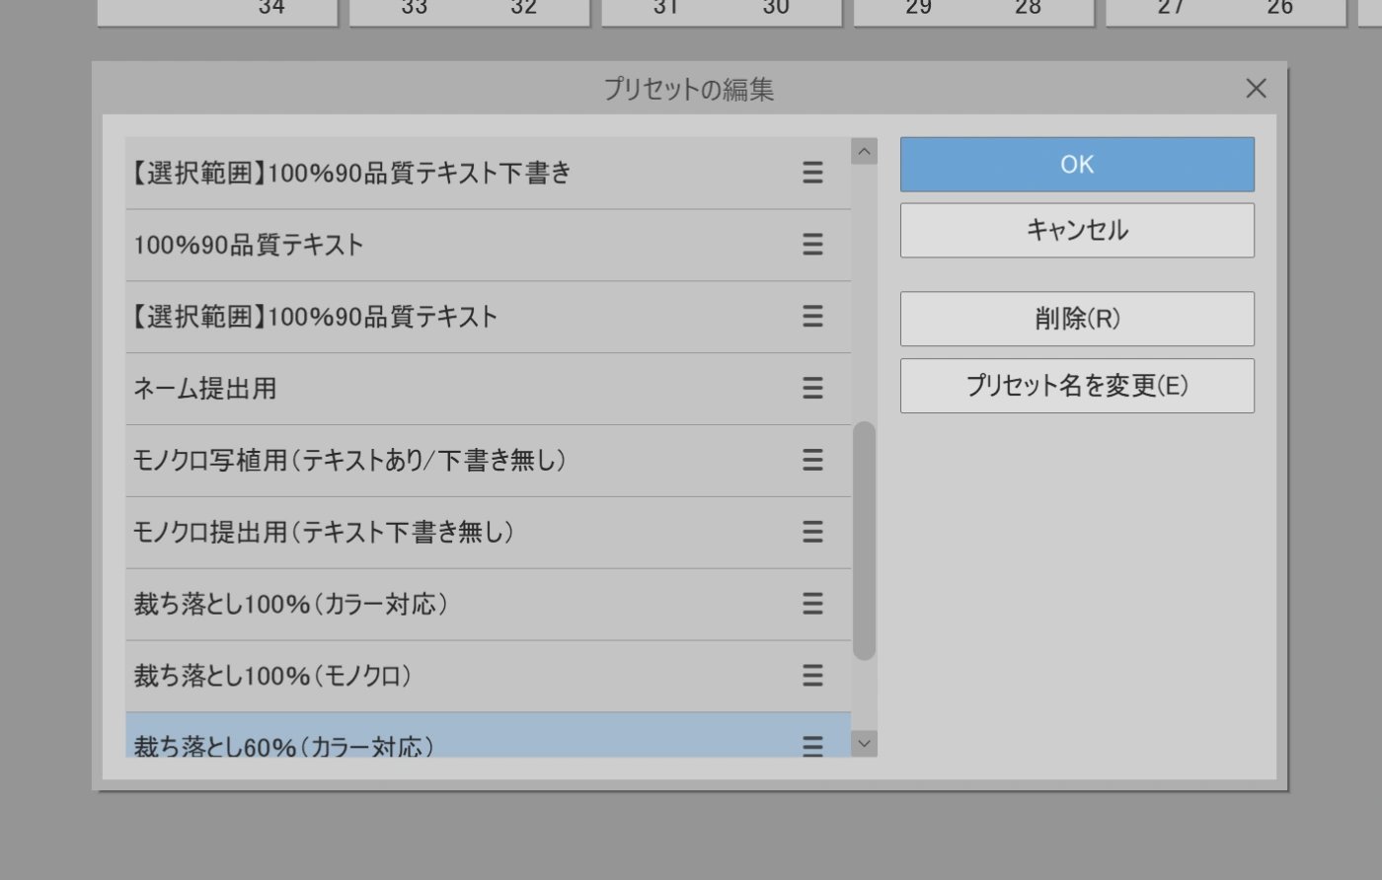Click drag handle on 裁ち落とし60%(カラー対応) row
This screenshot has height=880, width=1382.
[x=812, y=745]
